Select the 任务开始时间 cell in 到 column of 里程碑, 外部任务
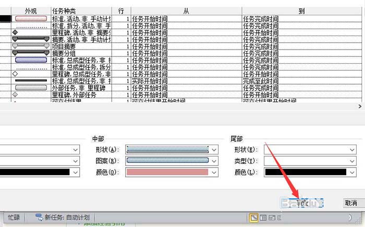 tap(302, 94)
